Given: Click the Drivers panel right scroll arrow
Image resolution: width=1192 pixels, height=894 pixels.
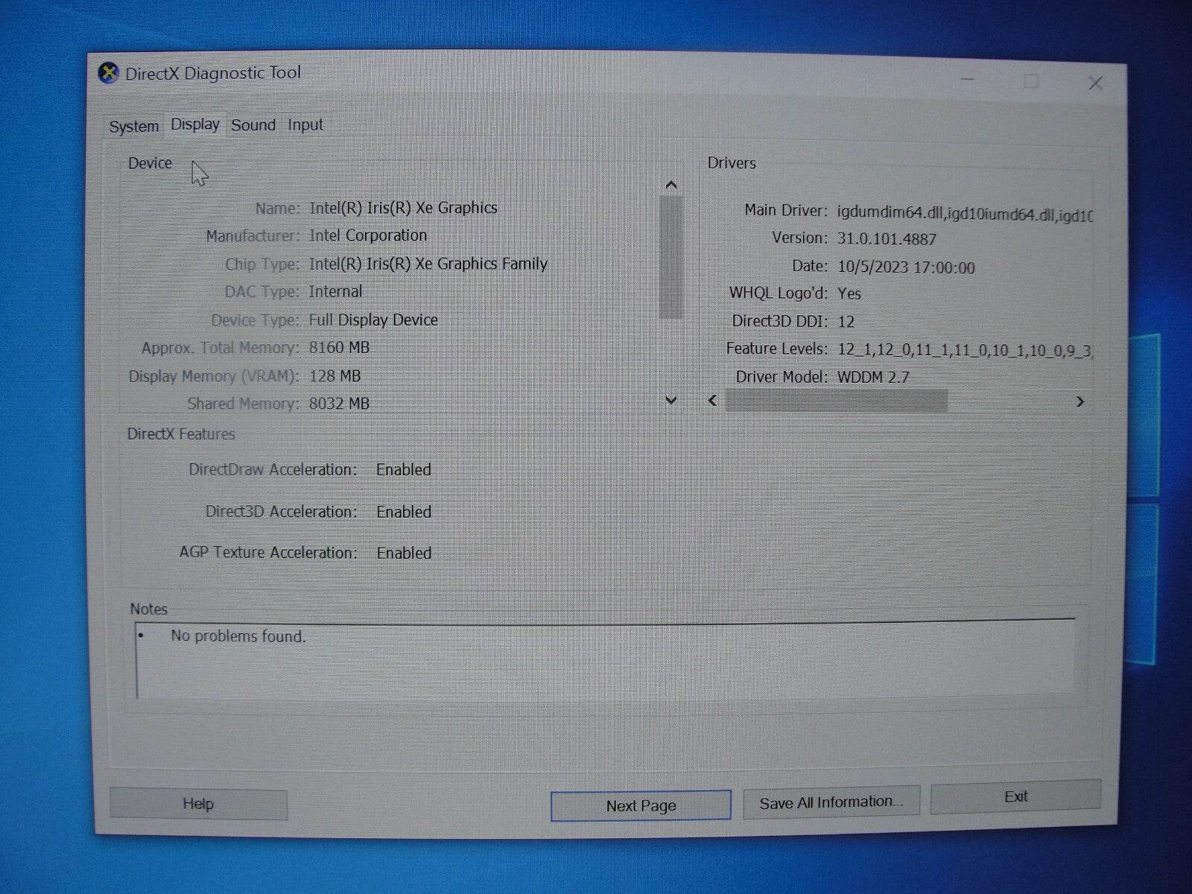Looking at the screenshot, I should (x=1080, y=402).
